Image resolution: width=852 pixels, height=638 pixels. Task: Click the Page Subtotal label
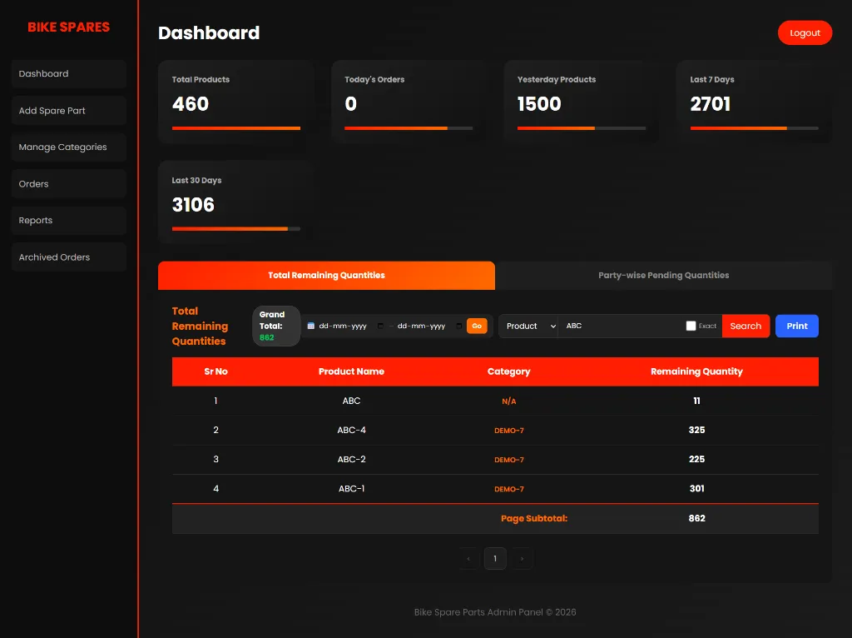click(x=534, y=519)
